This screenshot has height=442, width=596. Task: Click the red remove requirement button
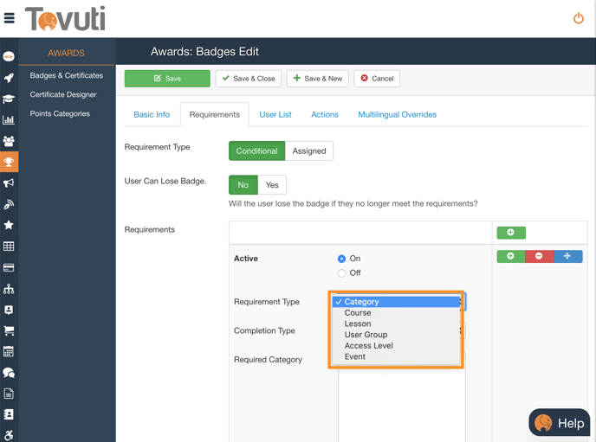click(539, 256)
